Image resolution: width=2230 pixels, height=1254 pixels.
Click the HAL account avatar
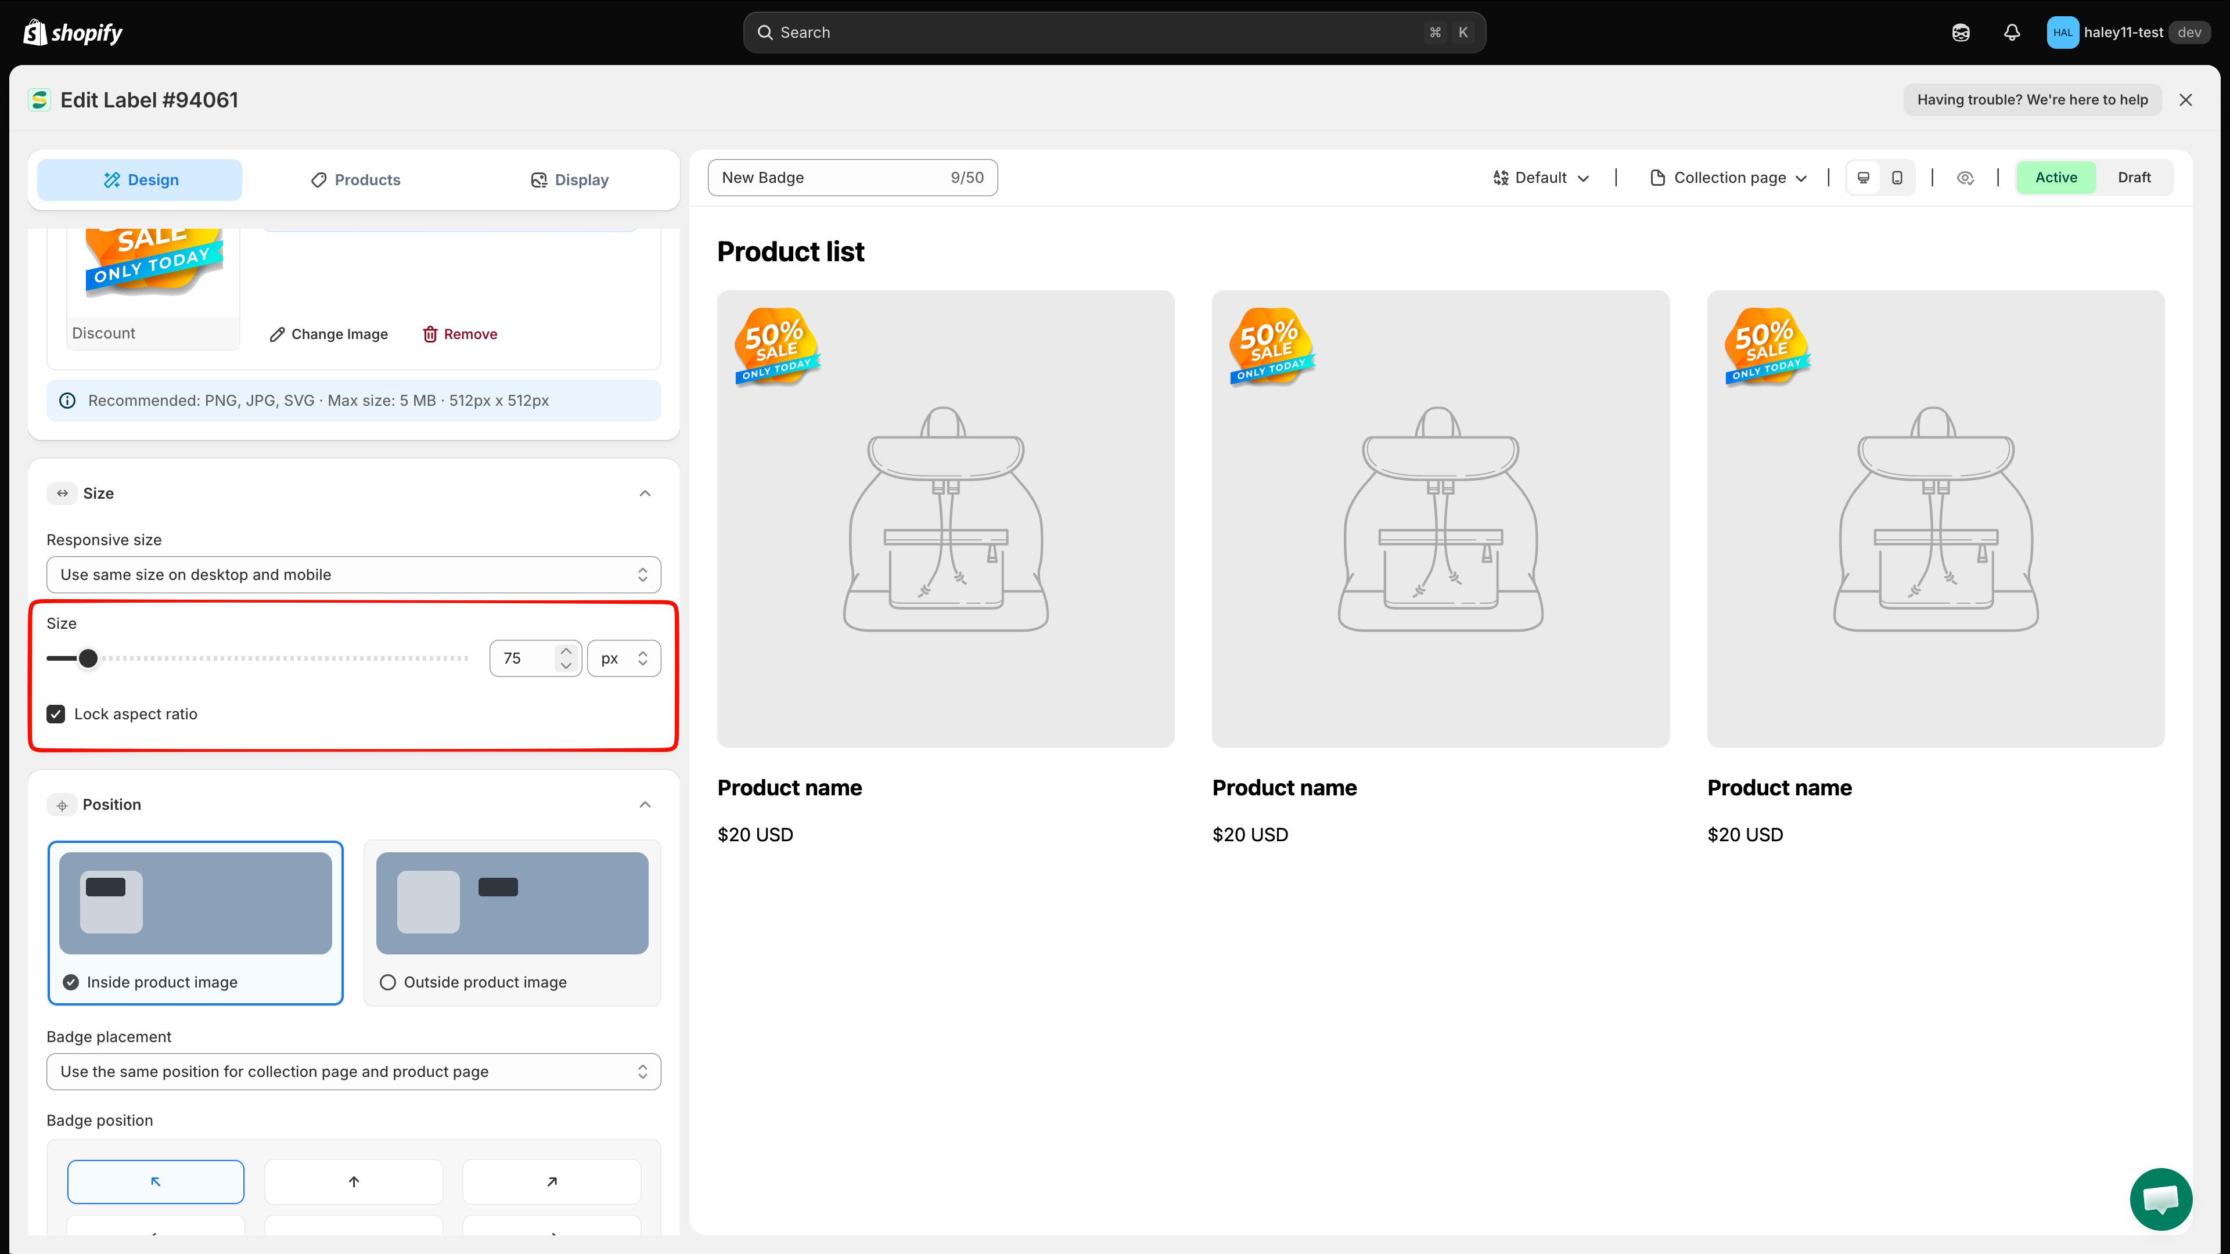point(2063,32)
